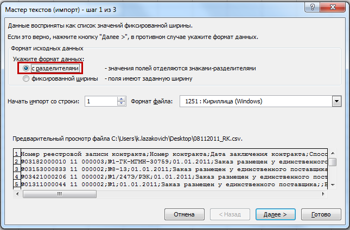Click the vertical scrollbar thumb in preview
350x230 pixels.
pyautogui.click(x=333, y=162)
